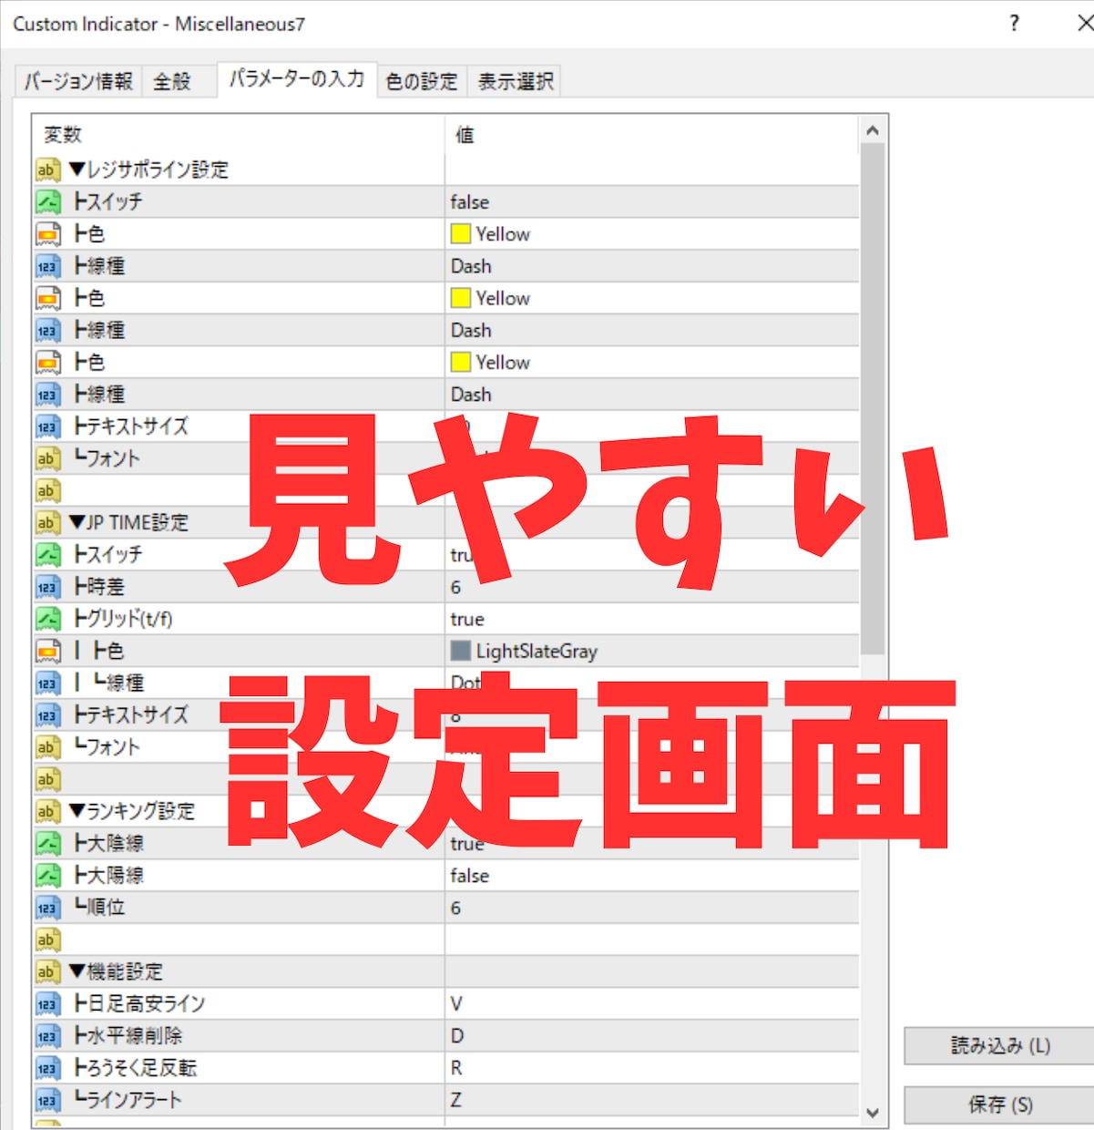Switch to the バージョン情報 tab
1094x1130 pixels.
78,81
